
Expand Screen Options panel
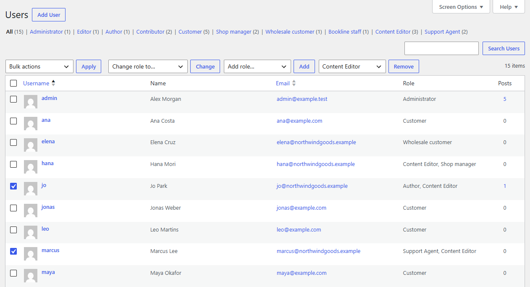461,7
